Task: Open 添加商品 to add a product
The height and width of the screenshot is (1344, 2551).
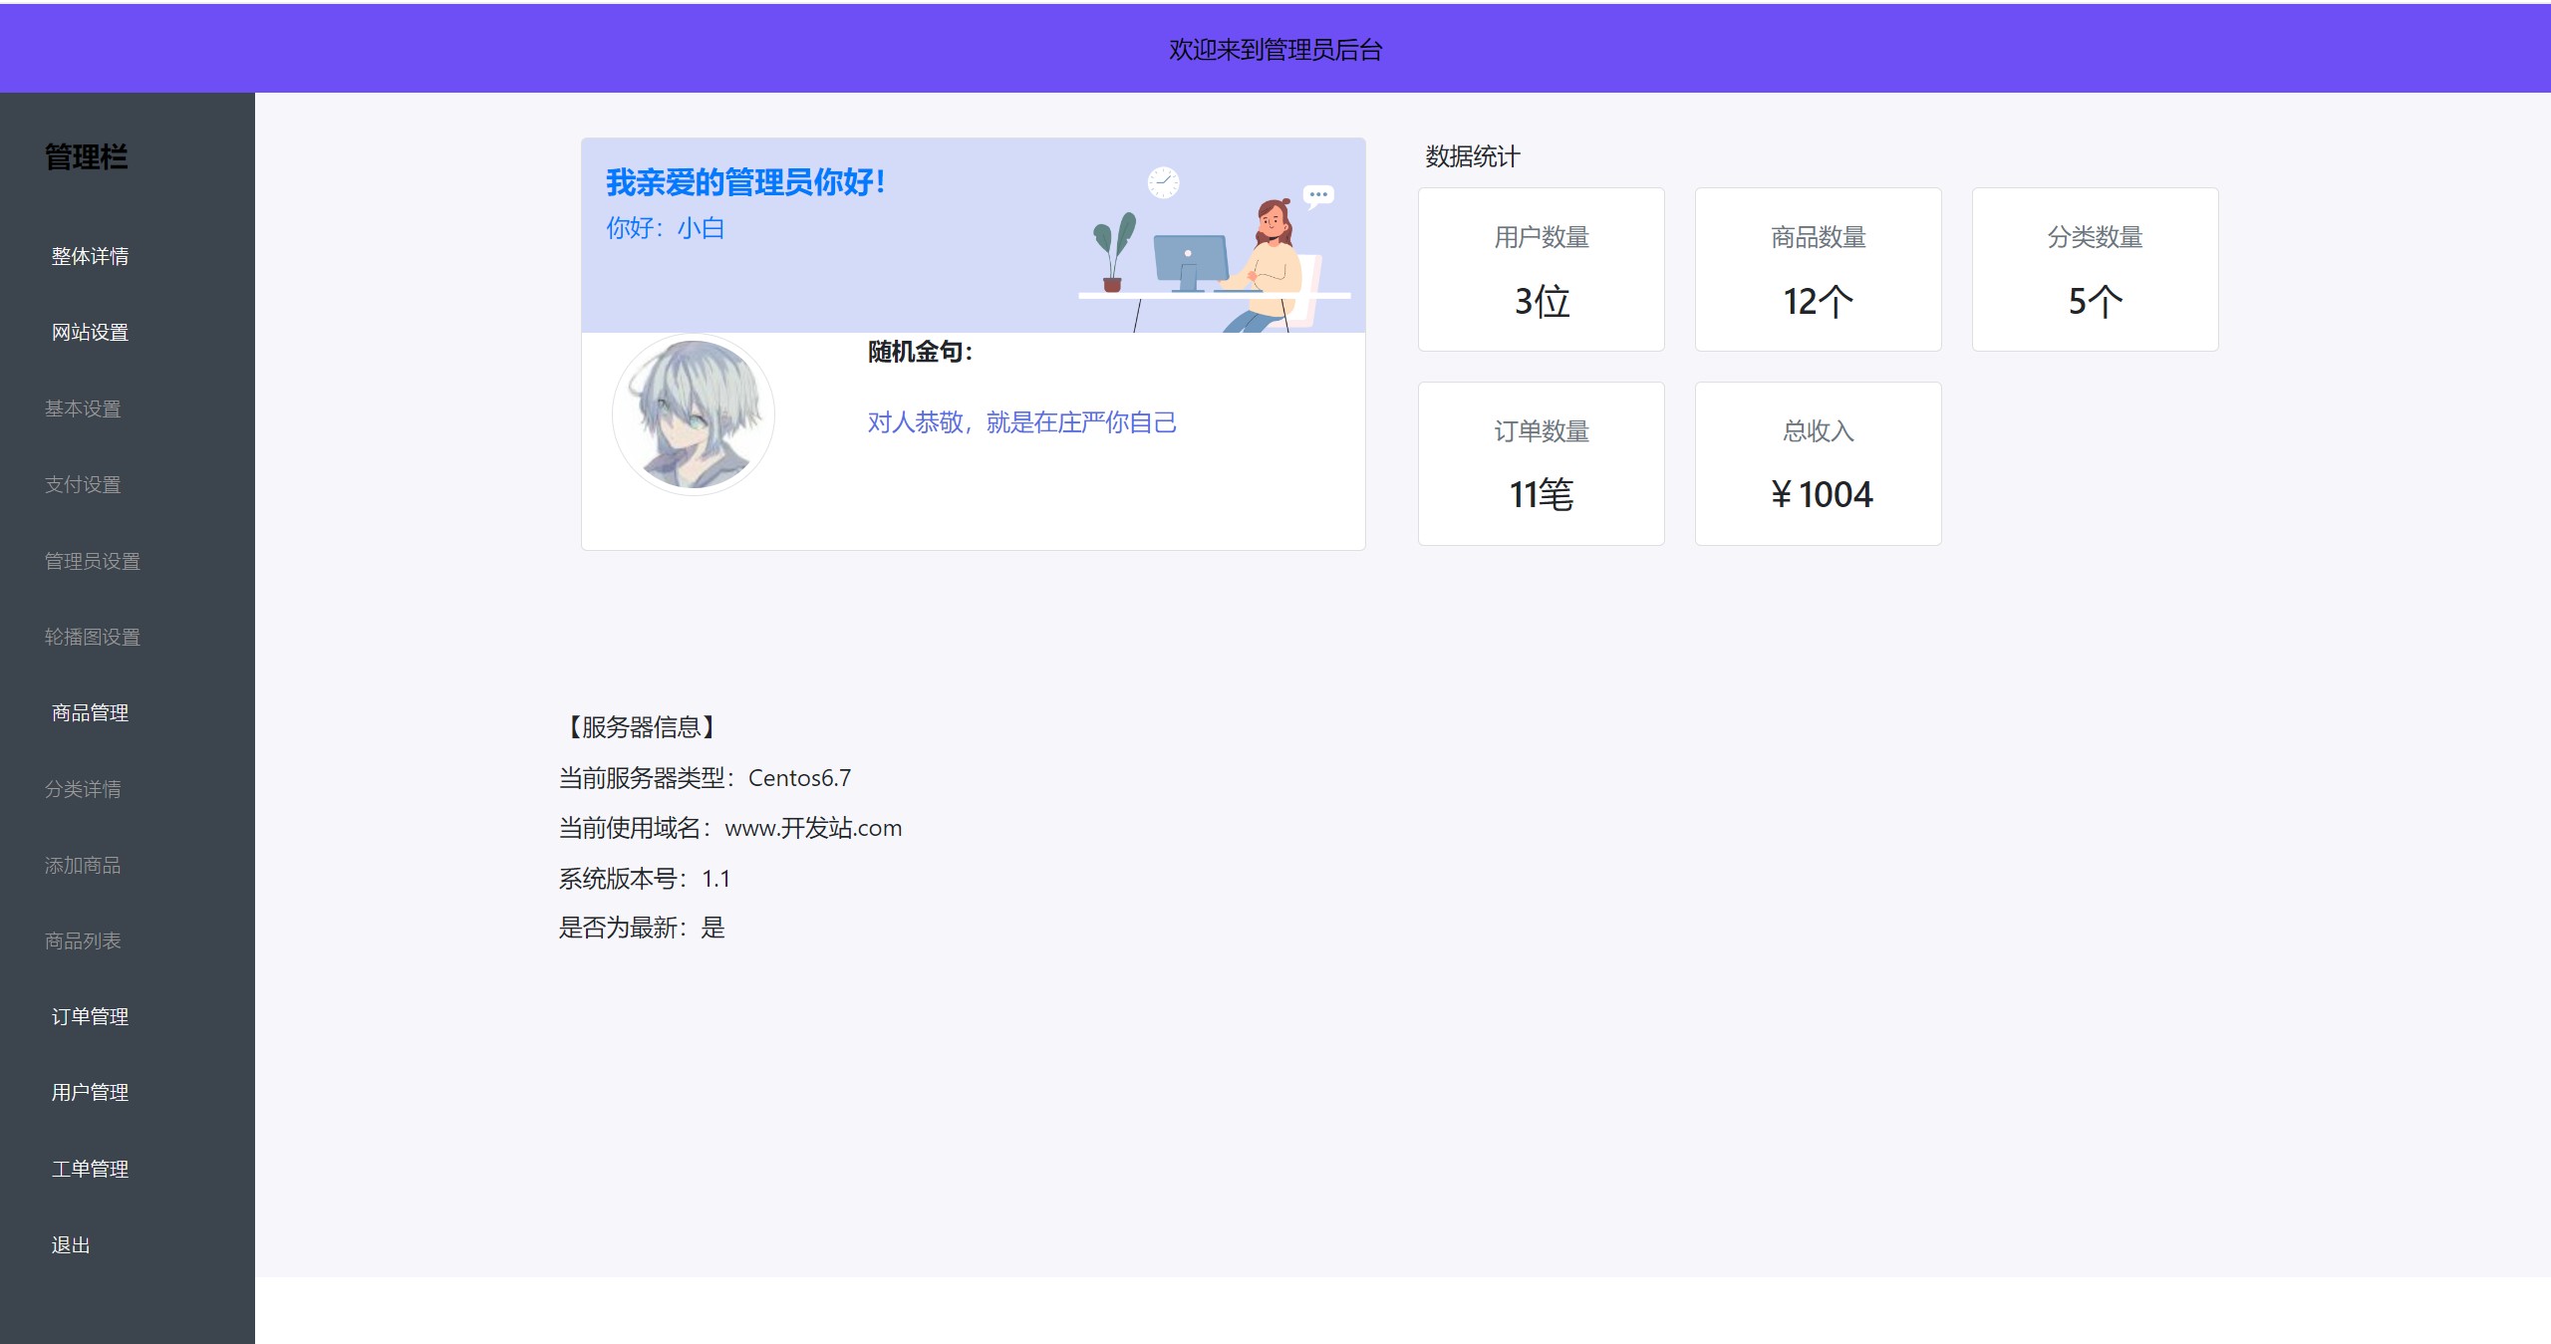Action: (83, 865)
